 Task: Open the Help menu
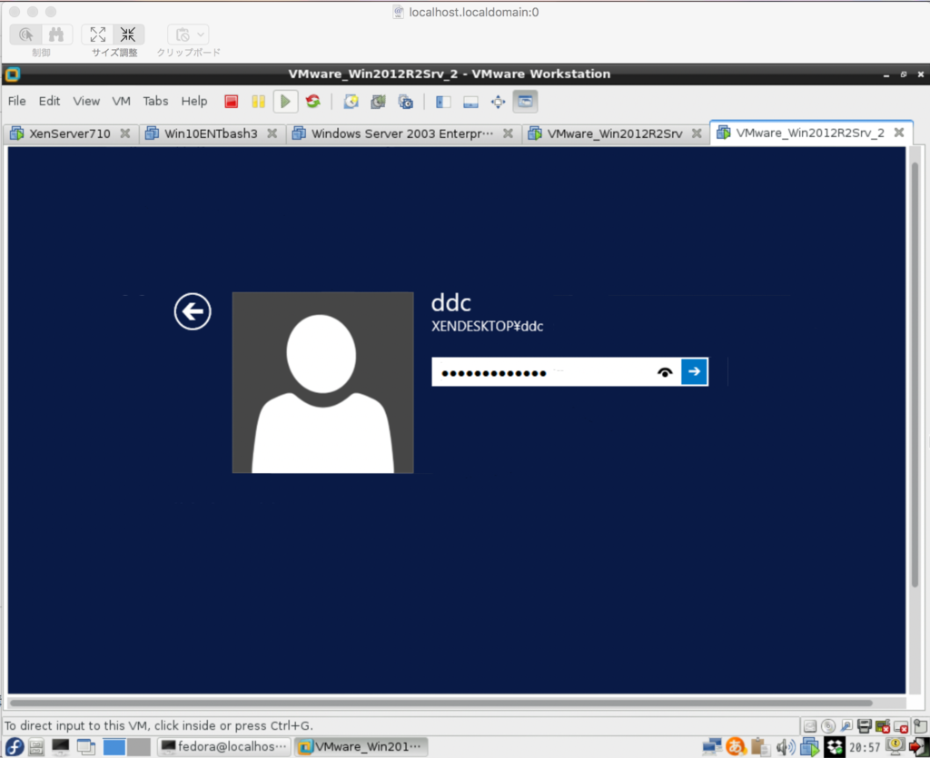(194, 101)
